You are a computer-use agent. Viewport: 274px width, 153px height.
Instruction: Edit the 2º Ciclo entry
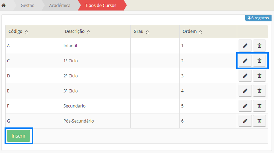coord(245,76)
